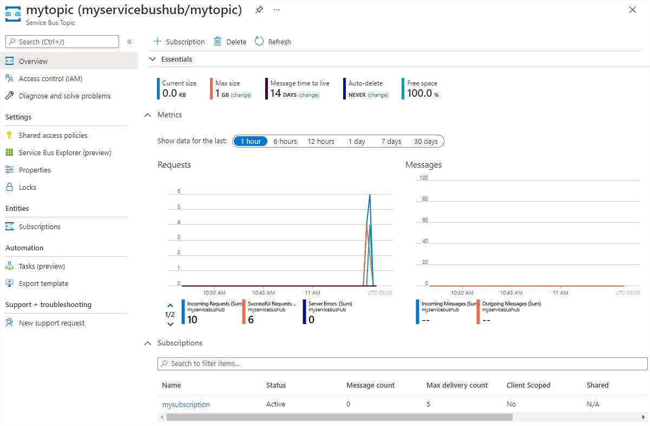Collapse the left navigation menu
Image resolution: width=650 pixels, height=426 pixels.
click(129, 42)
